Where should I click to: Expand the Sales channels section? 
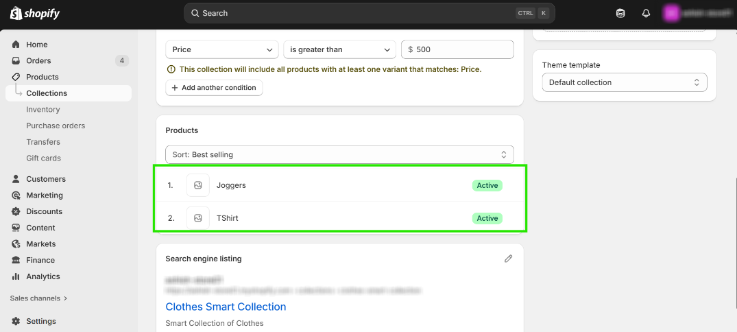[39, 298]
